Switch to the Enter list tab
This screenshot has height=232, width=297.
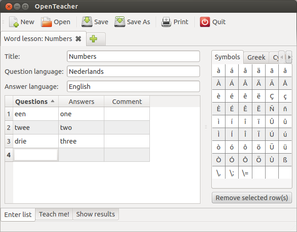coord(18,215)
